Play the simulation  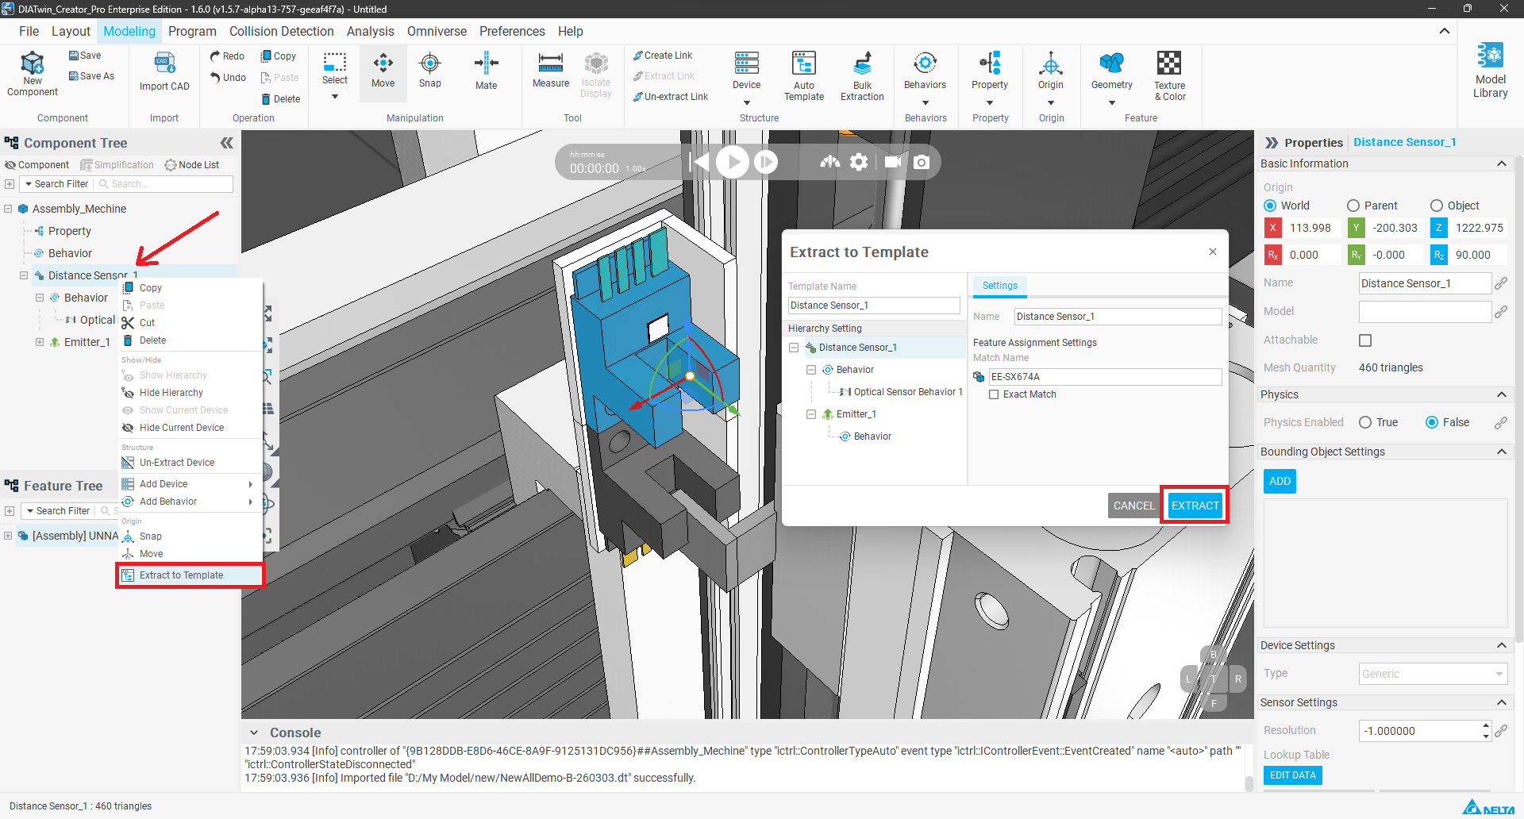[x=733, y=162]
